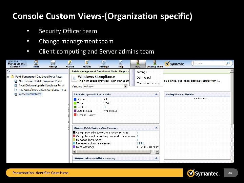This screenshot has height=183, width=244.
Task: Collapse the Windows Patch Configuration Summary panel
Action: (156, 128)
